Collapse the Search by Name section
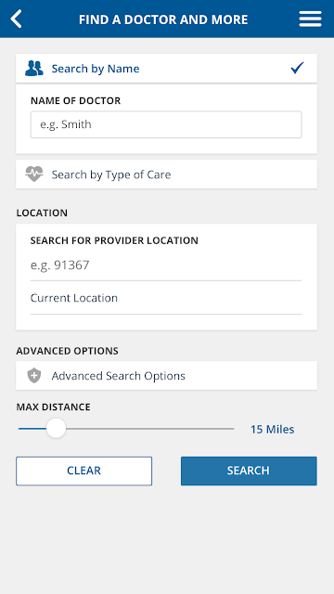334x594 pixels. pos(166,68)
